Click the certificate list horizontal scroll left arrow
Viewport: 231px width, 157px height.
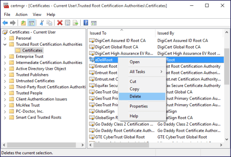tap(90, 145)
